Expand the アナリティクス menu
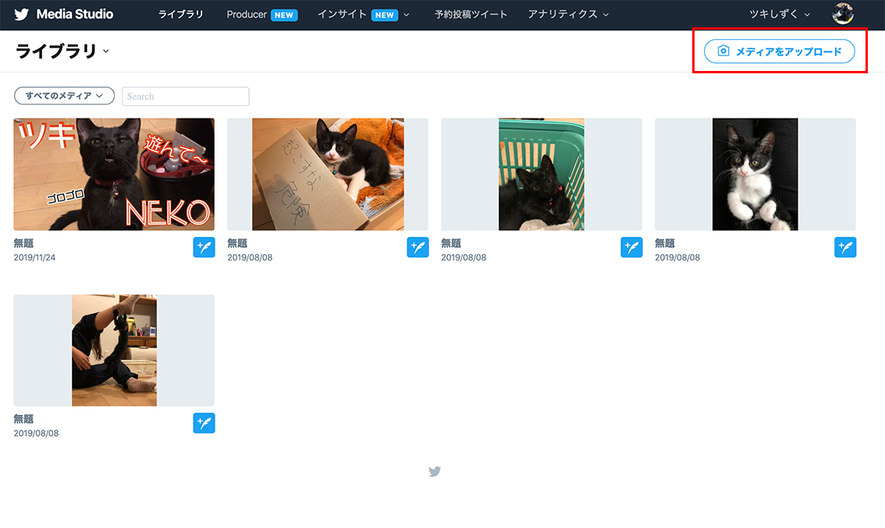 coord(568,14)
